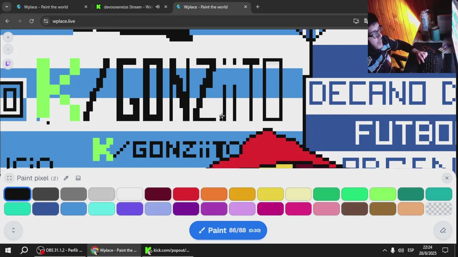The height and width of the screenshot is (257, 458).
Task: Open tab search dropdown arrow
Action: [7, 7]
